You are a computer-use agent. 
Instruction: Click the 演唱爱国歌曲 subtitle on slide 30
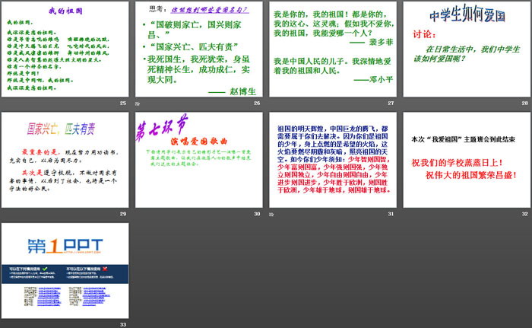(x=199, y=141)
